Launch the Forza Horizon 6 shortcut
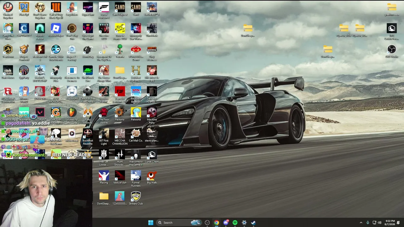The height and width of the screenshot is (227, 404). click(104, 10)
